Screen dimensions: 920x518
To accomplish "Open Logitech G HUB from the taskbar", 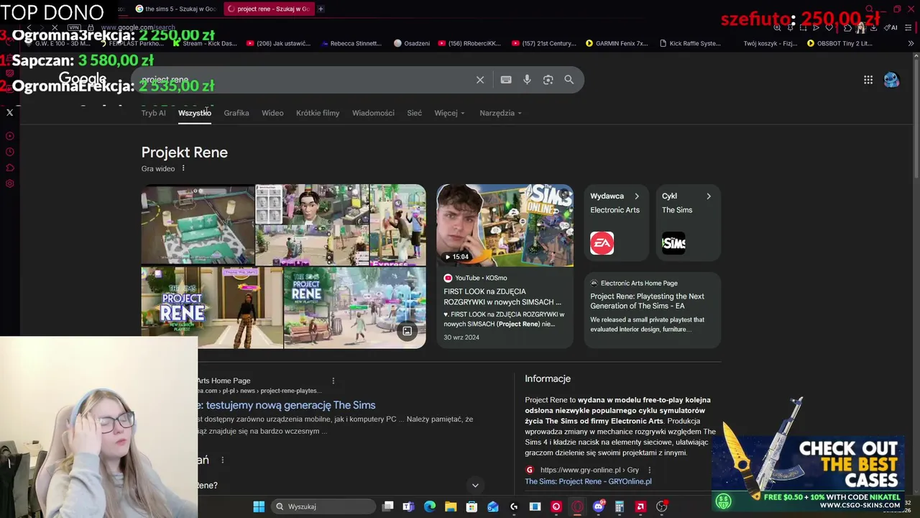I will pyautogui.click(x=514, y=506).
